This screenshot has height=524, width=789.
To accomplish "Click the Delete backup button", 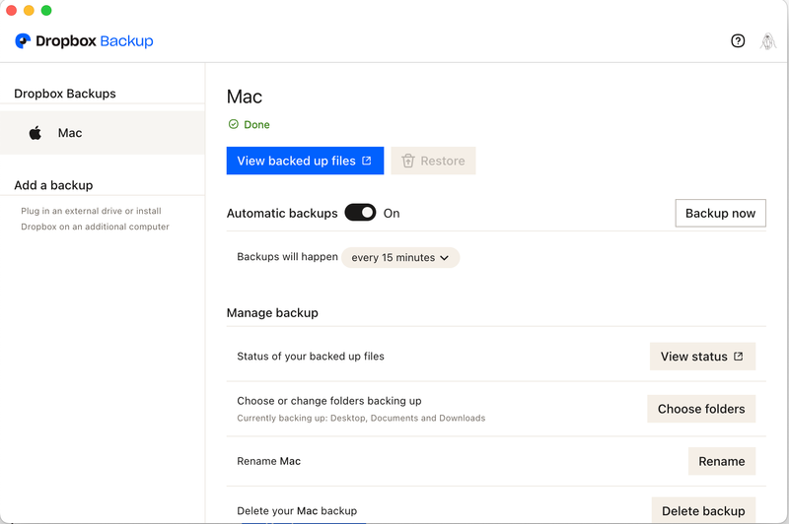I will click(702, 510).
